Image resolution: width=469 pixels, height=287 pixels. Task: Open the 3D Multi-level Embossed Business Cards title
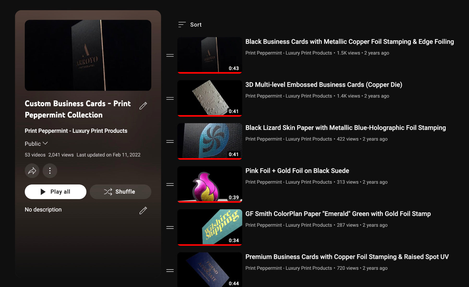pyautogui.click(x=323, y=85)
